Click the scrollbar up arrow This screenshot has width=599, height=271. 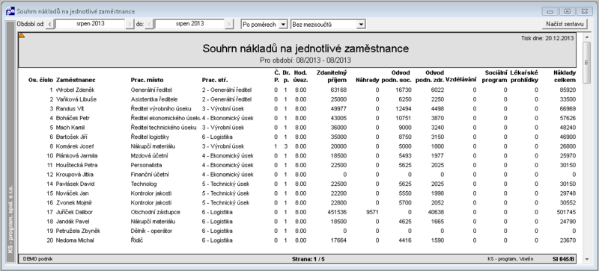pyautogui.click(x=587, y=37)
